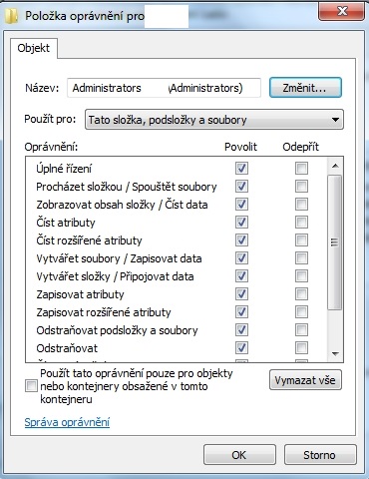369x479 pixels.
Task: Check Odepřít for Číst atributy
Action: click(x=301, y=223)
